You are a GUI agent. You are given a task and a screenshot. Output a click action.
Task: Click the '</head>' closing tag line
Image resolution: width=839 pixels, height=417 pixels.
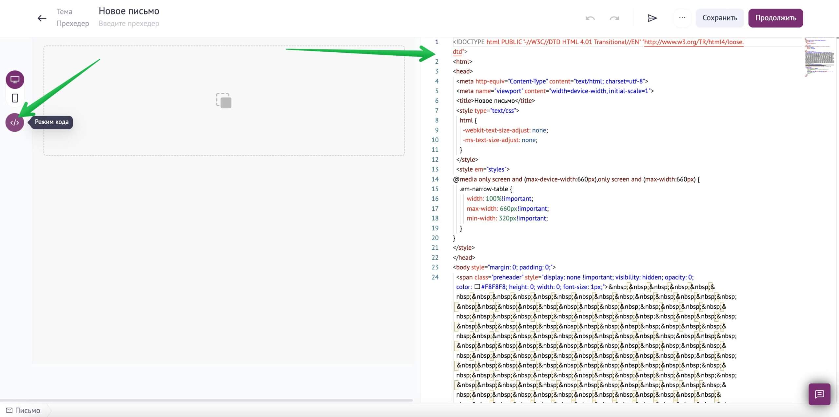tap(464, 258)
